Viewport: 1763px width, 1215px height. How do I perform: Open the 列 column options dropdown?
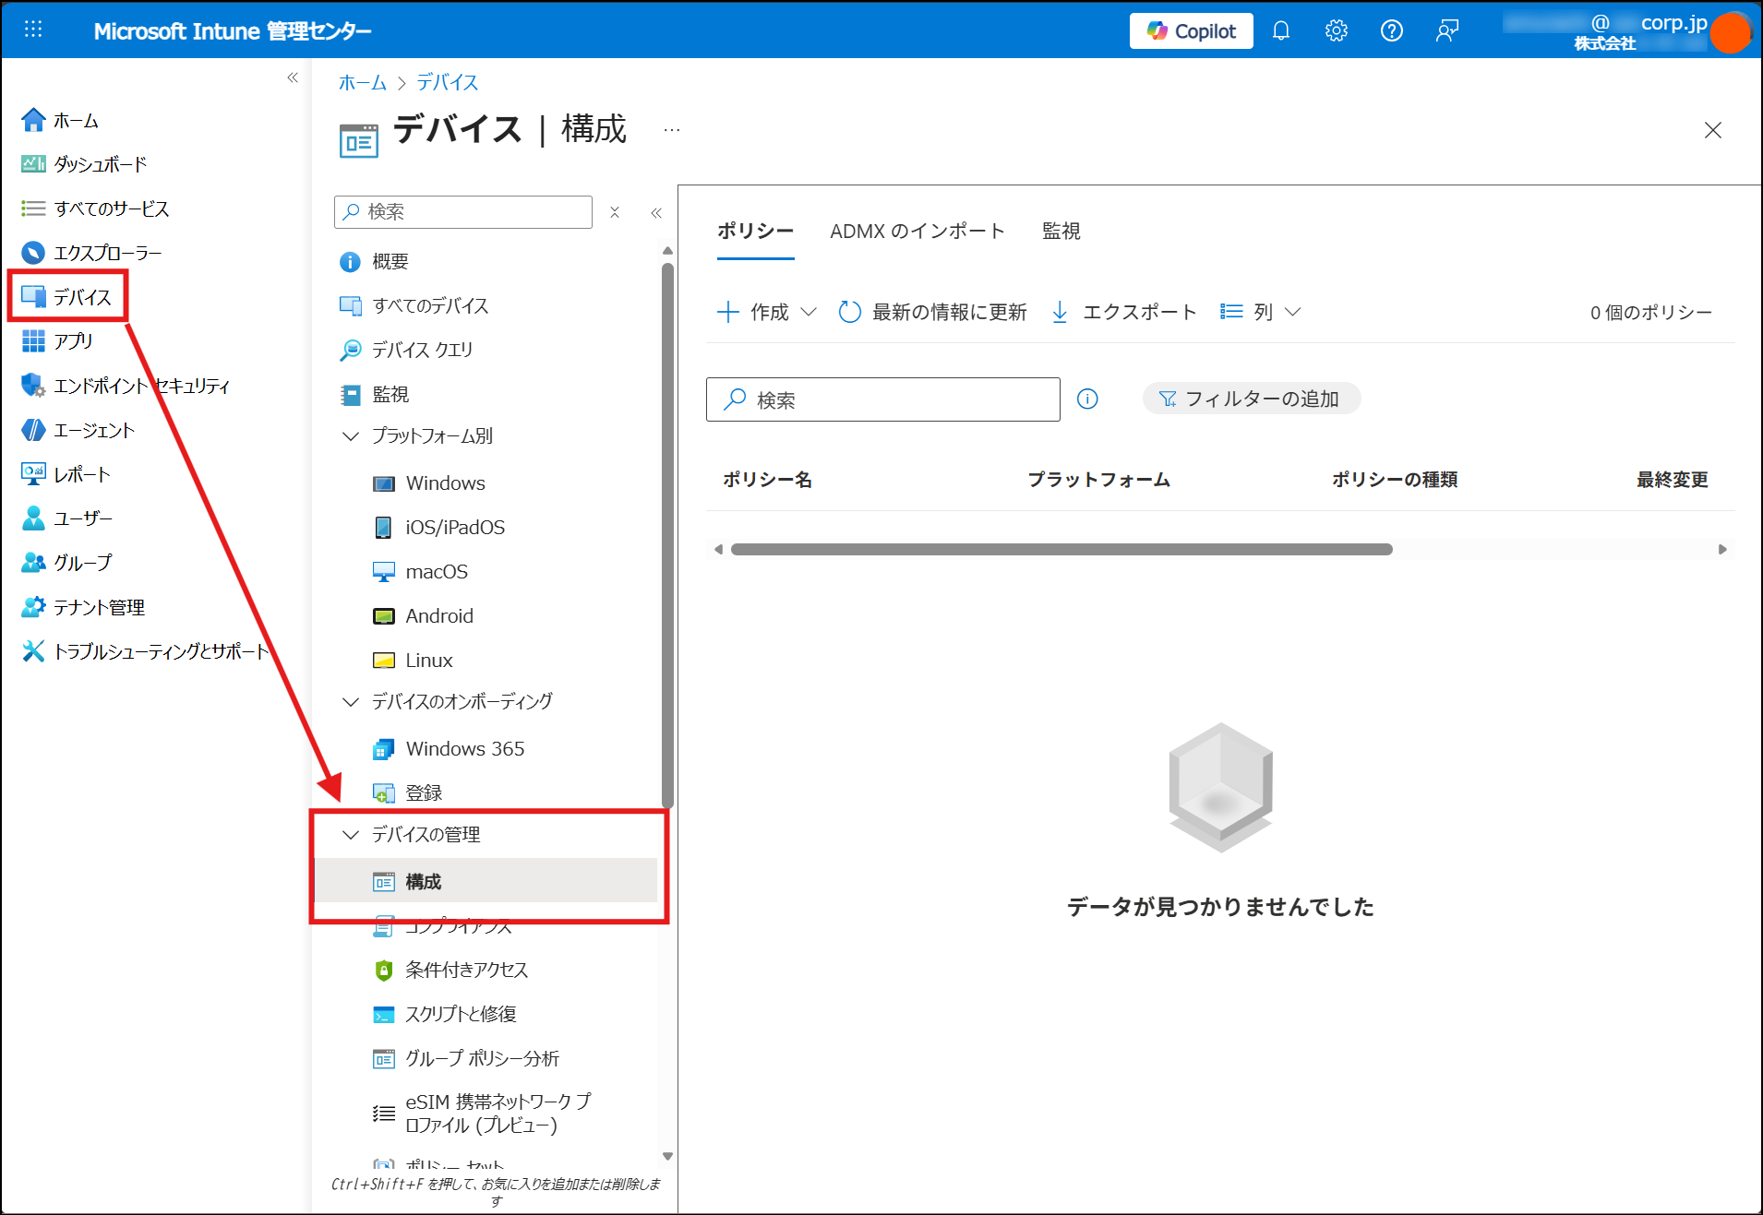(x=1261, y=312)
